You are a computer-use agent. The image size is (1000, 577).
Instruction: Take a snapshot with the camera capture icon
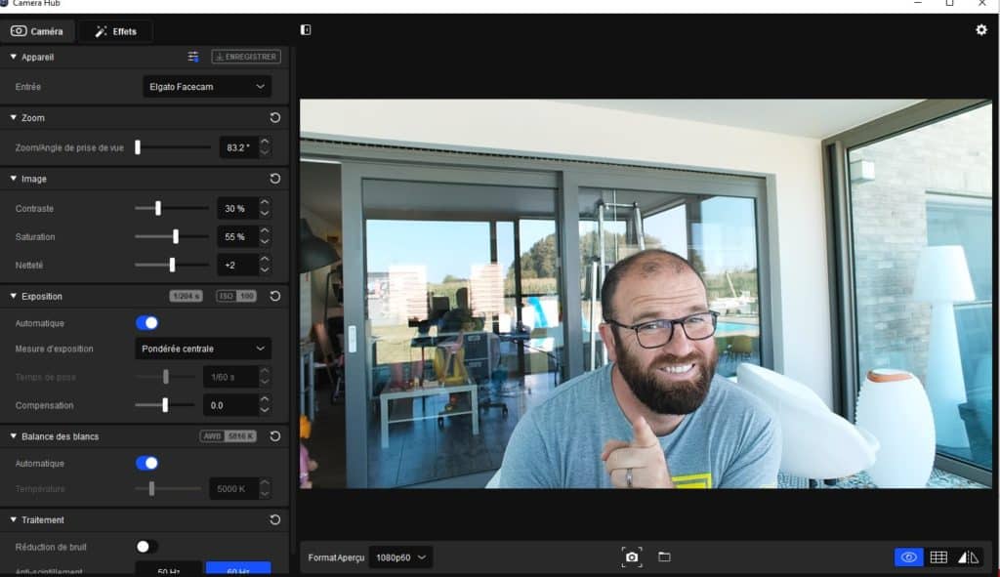pyautogui.click(x=632, y=556)
